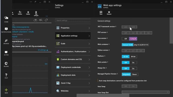This screenshot has width=173, height=97.
Task: Open Zend Z-Ray settings item
Action: pos(73,83)
